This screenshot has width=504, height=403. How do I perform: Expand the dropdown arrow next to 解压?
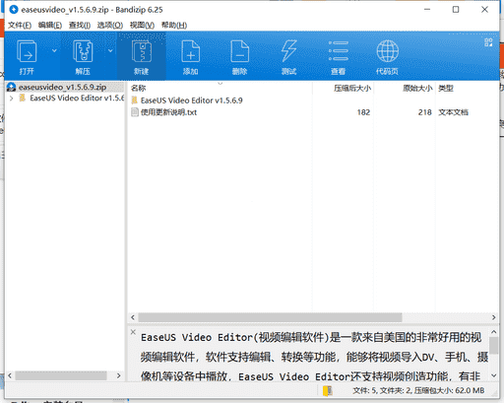coord(110,50)
